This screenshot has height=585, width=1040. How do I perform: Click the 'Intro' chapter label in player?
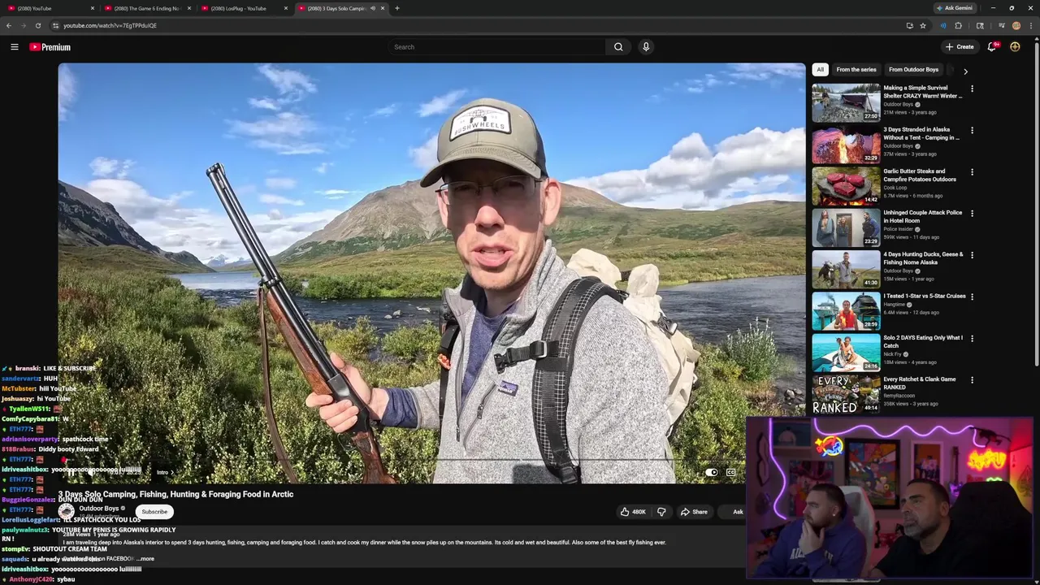[x=162, y=472]
